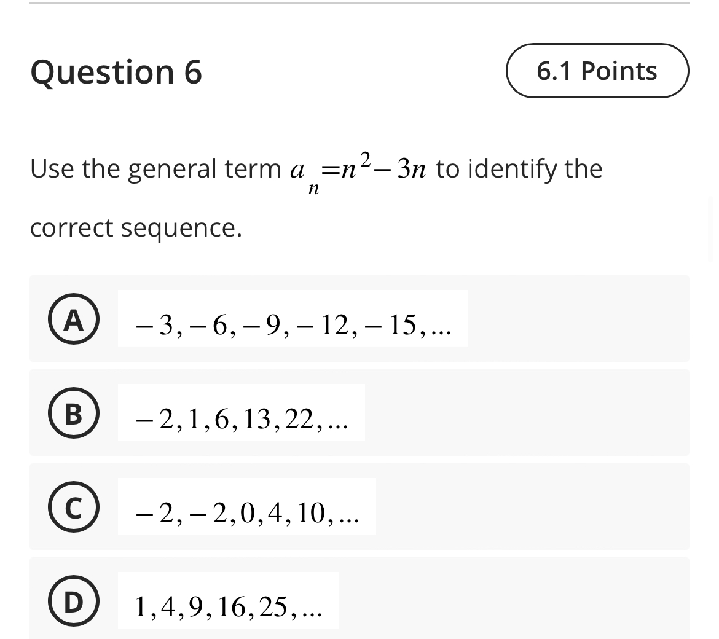Click the Question 6 heading
The height and width of the screenshot is (639, 719).
[117, 72]
